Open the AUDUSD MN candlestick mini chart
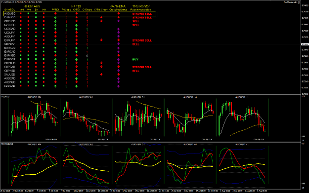 (x=34, y=118)
